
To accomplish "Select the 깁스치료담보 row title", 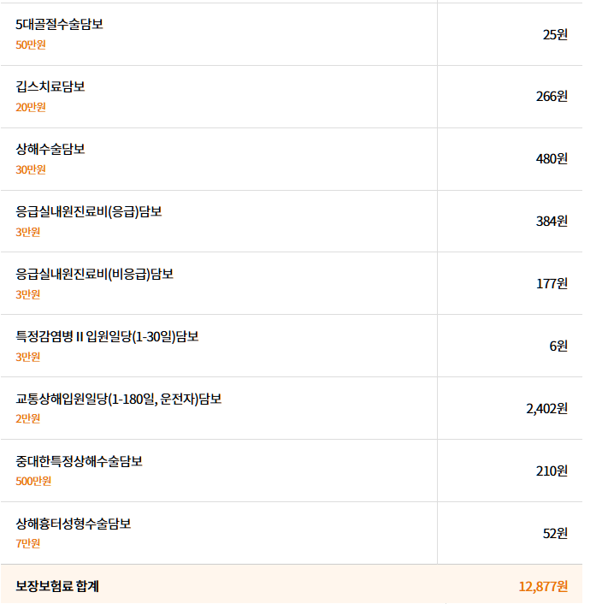I will [x=50, y=86].
